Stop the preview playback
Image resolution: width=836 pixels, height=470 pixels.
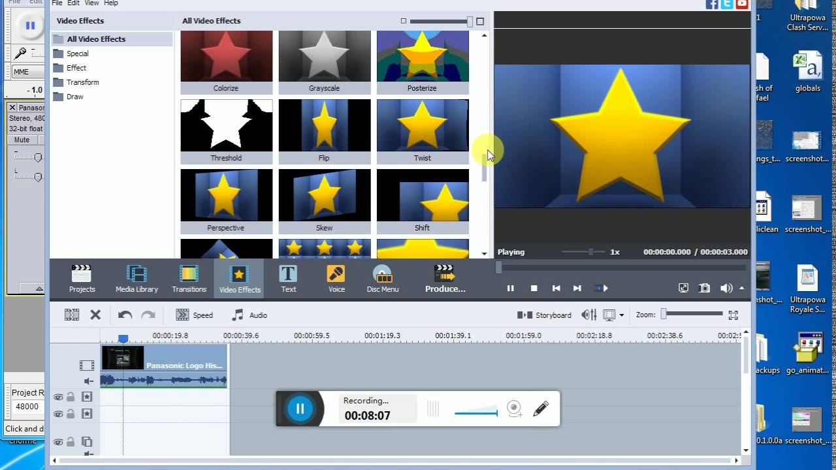click(x=534, y=288)
